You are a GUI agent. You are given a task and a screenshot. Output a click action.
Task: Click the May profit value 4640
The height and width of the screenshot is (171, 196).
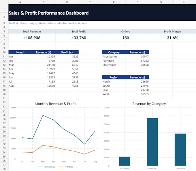click(x=75, y=73)
